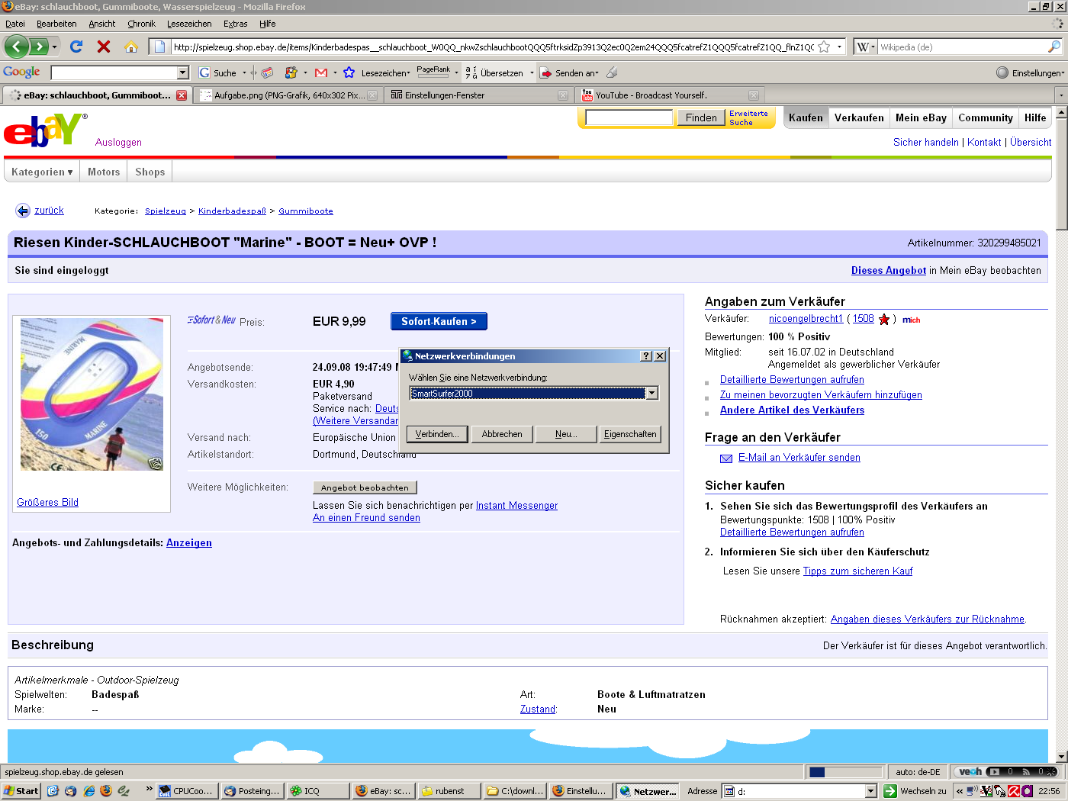1068x801 pixels.
Task: Click the Google Suche search button
Action: 217,72
